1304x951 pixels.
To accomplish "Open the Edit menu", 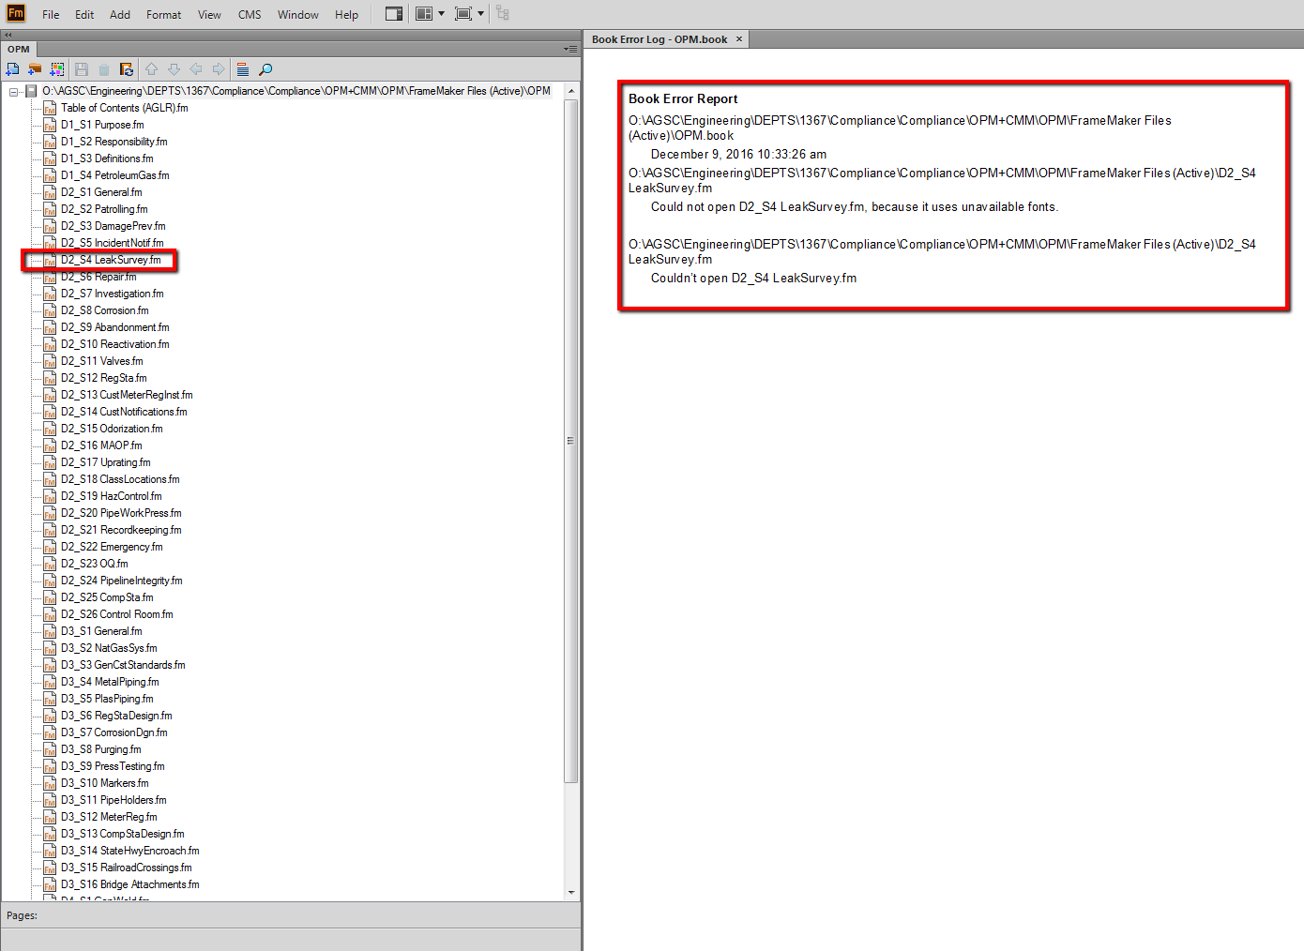I will coord(84,15).
